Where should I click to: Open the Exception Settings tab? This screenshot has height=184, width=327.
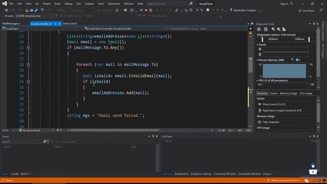pyautogui.click(x=201, y=174)
